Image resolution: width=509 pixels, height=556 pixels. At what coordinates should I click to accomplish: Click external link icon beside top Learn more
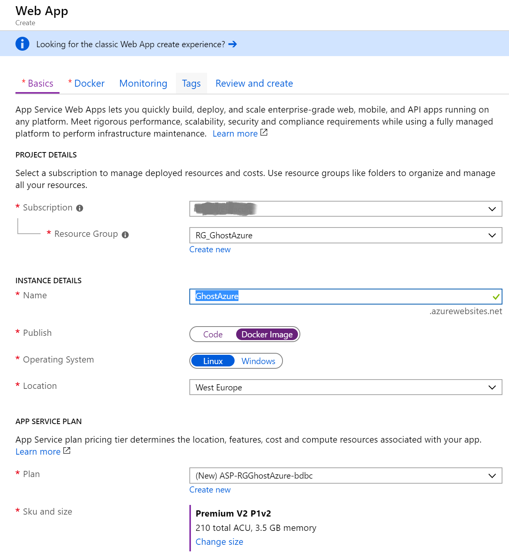tap(264, 133)
